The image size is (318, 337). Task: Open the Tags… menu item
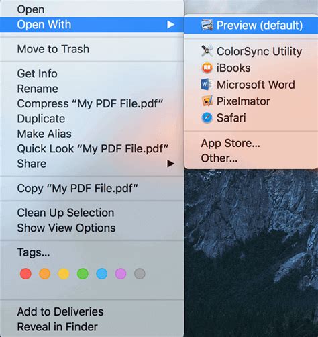(92, 252)
